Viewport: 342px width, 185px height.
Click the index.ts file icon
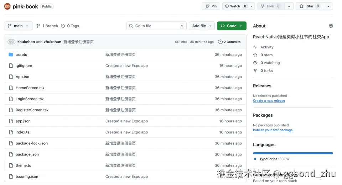tap(11, 132)
